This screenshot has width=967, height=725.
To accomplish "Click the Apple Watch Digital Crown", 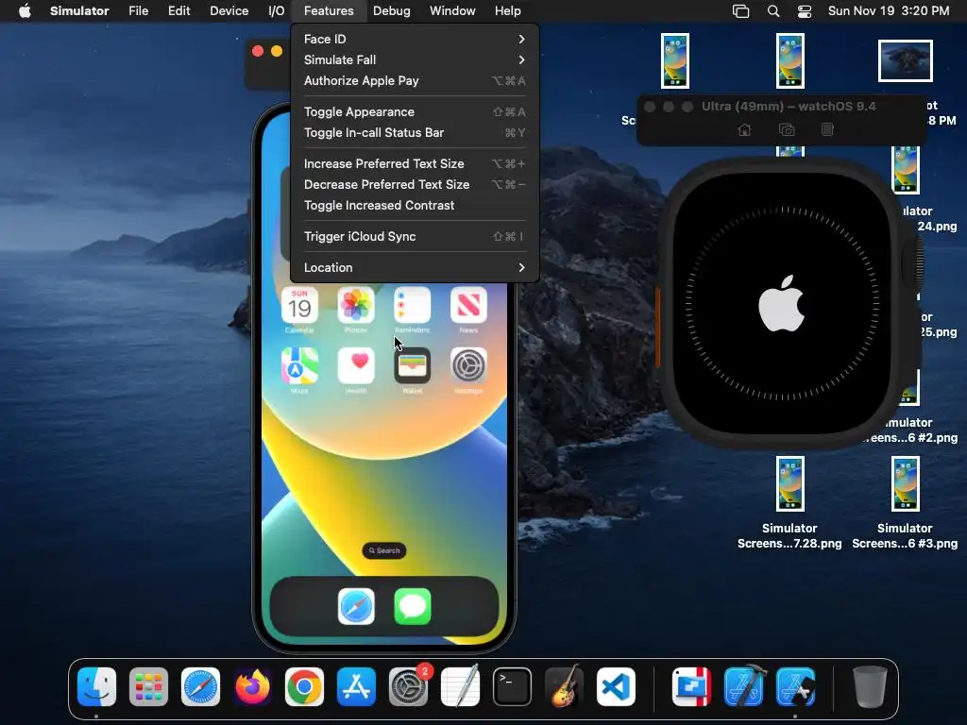I will click(x=913, y=263).
